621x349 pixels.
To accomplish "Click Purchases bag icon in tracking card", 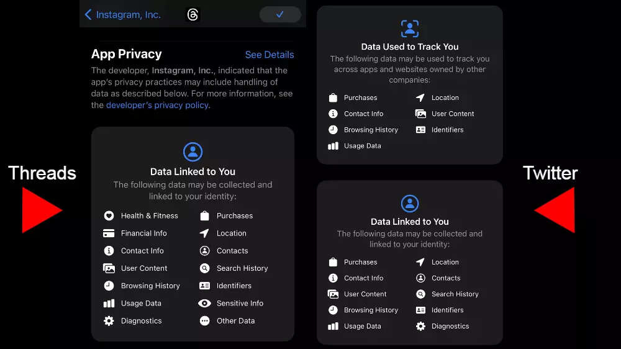I will pyautogui.click(x=333, y=97).
